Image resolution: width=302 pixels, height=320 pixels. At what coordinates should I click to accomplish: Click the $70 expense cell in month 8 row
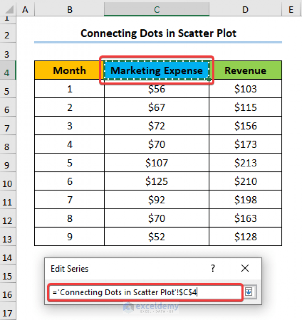[x=157, y=218]
